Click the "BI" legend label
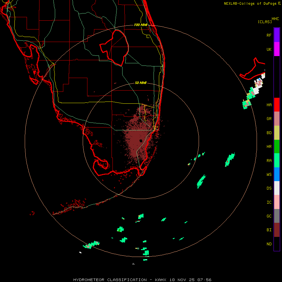This screenshot has width=282, height=282. pyautogui.click(x=269, y=230)
